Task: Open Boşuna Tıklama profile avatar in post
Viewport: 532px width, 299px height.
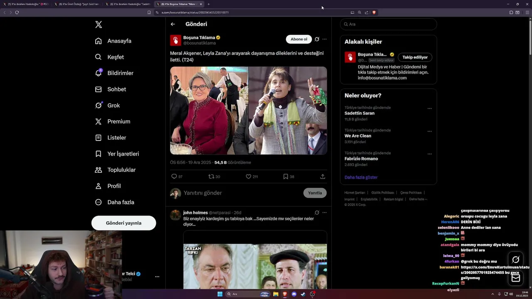Action: click(x=175, y=40)
